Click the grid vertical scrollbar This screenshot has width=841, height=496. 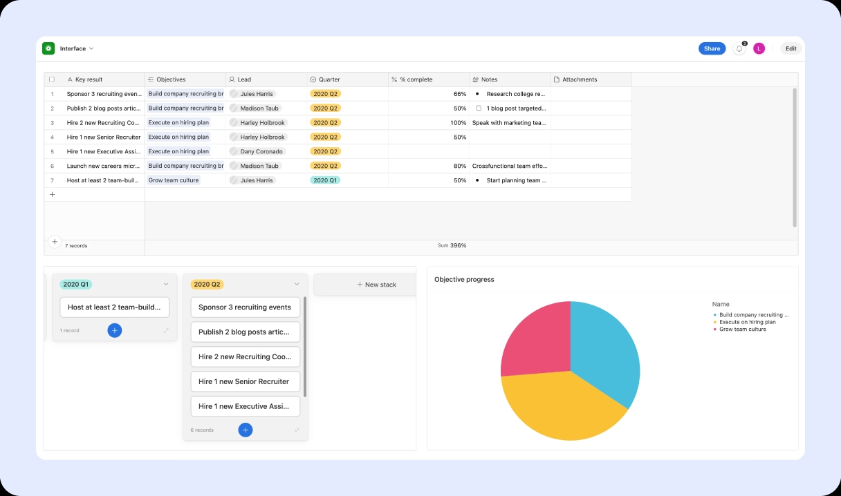[x=794, y=158]
